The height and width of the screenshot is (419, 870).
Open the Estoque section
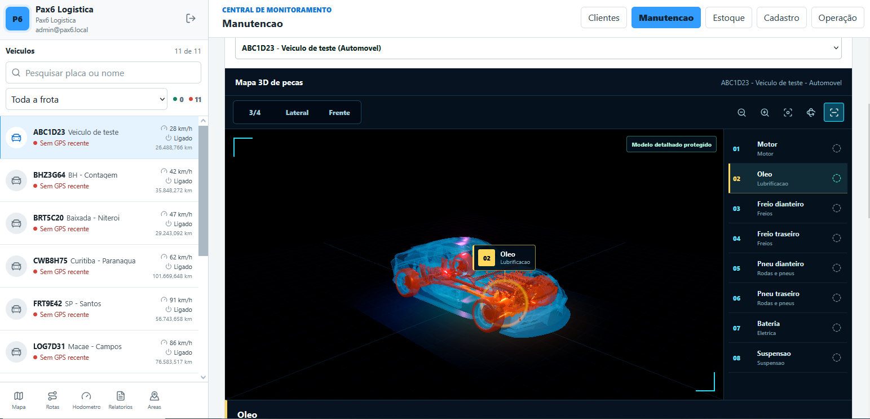(x=729, y=17)
